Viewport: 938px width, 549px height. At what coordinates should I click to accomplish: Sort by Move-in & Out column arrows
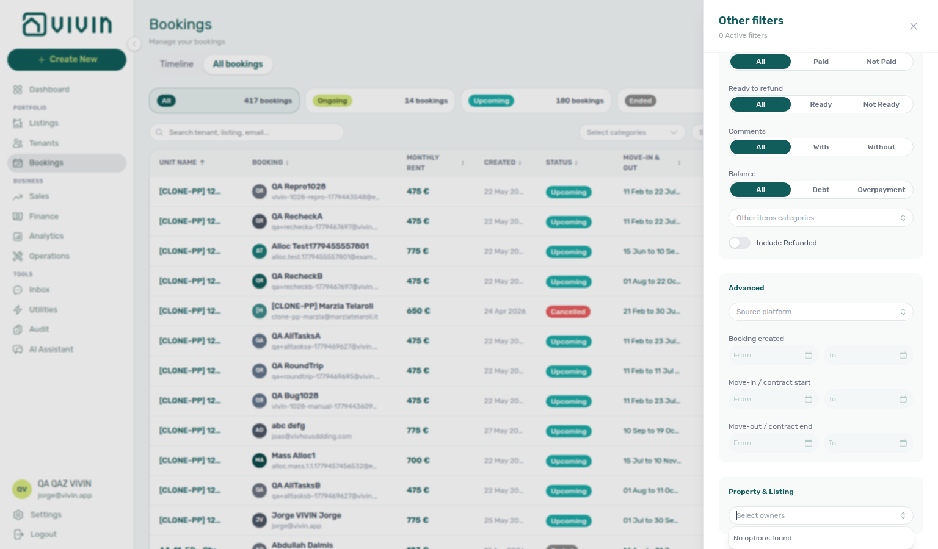click(679, 163)
